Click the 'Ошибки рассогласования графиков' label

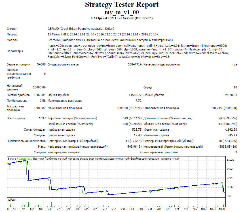coord(19,74)
